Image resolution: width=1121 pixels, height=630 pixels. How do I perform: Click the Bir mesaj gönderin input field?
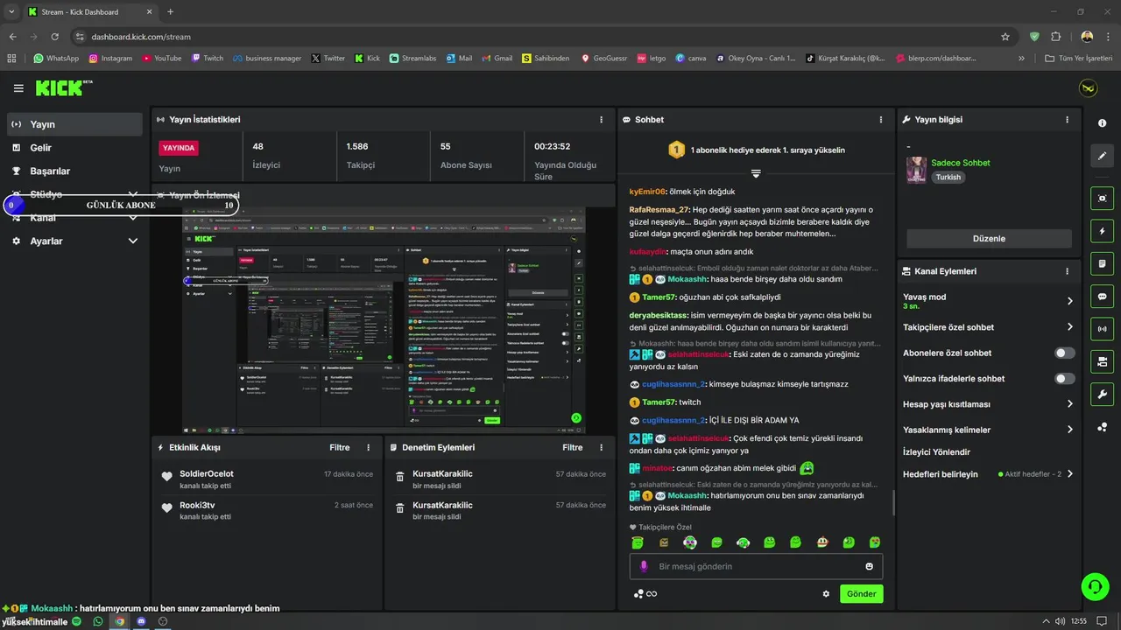pos(756,566)
